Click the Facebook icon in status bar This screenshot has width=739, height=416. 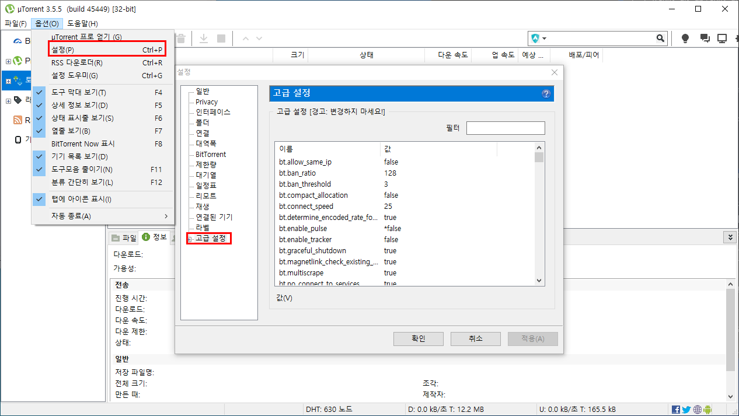pyautogui.click(x=676, y=410)
